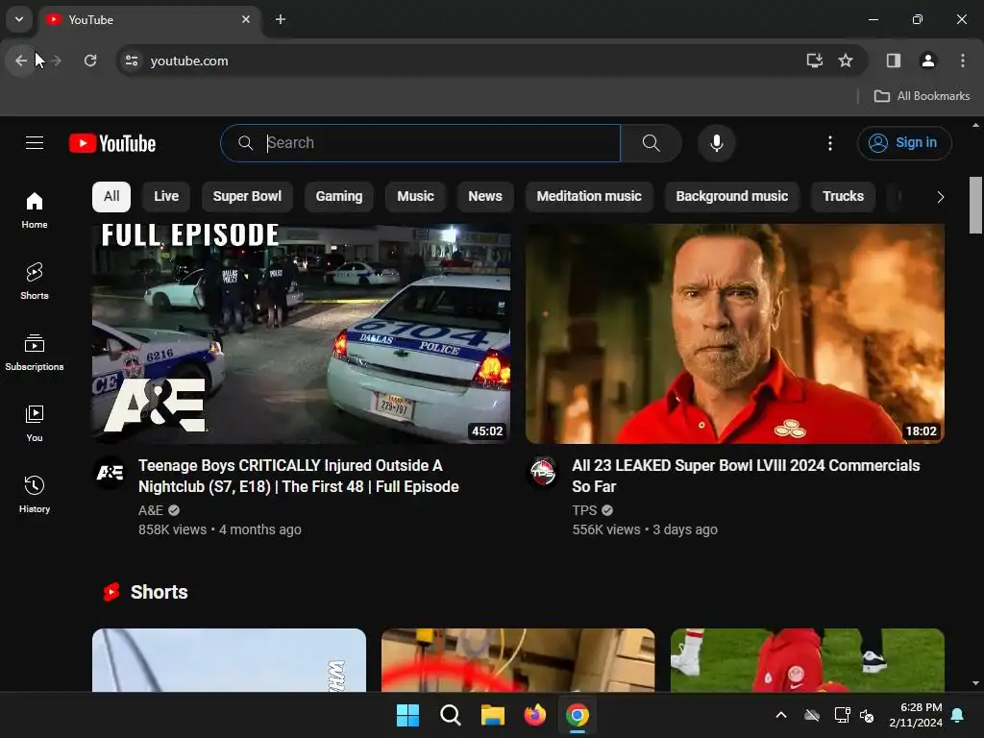
Task: Launch Firefox from the taskbar
Action: [534, 715]
